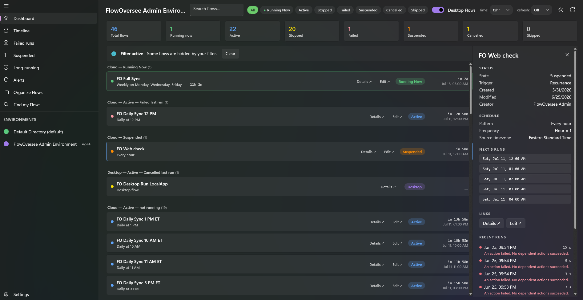Click the side panel scrollbar down arrow

click(575, 294)
